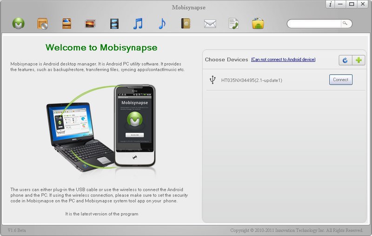Click inside the search text field
The width and height of the screenshot is (372, 236).
[314, 23]
